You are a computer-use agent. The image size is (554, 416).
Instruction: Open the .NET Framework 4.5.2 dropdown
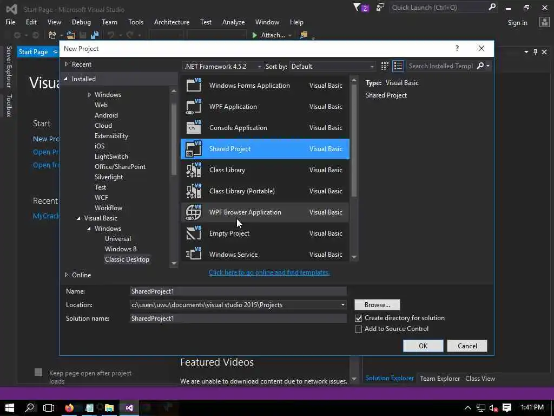pyautogui.click(x=222, y=67)
